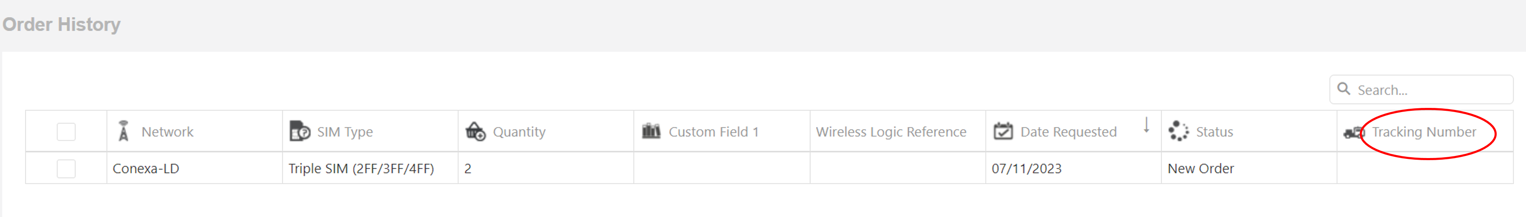Click the Tracking Number truck icon
This screenshot has height=217, width=1526.
[x=1353, y=133]
